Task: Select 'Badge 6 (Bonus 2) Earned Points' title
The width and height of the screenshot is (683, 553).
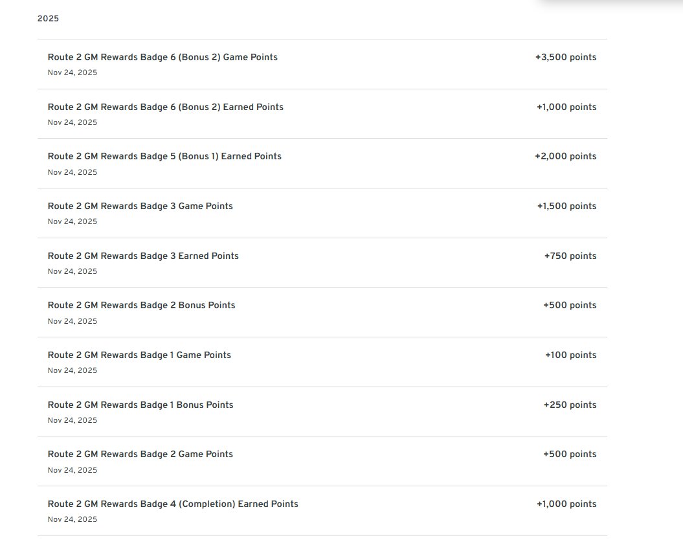Action: [x=166, y=107]
